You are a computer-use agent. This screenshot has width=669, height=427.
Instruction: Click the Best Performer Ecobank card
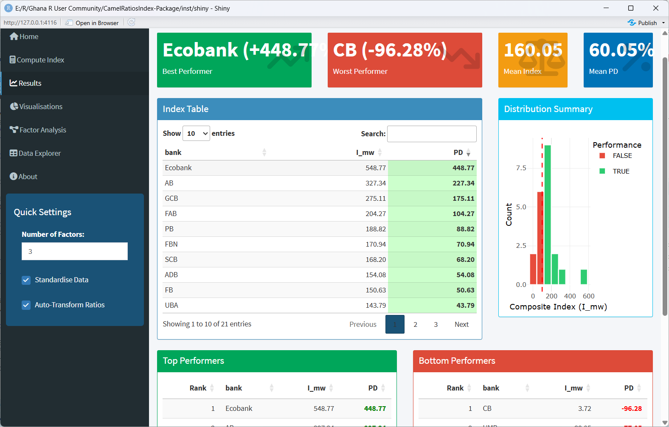(x=234, y=60)
